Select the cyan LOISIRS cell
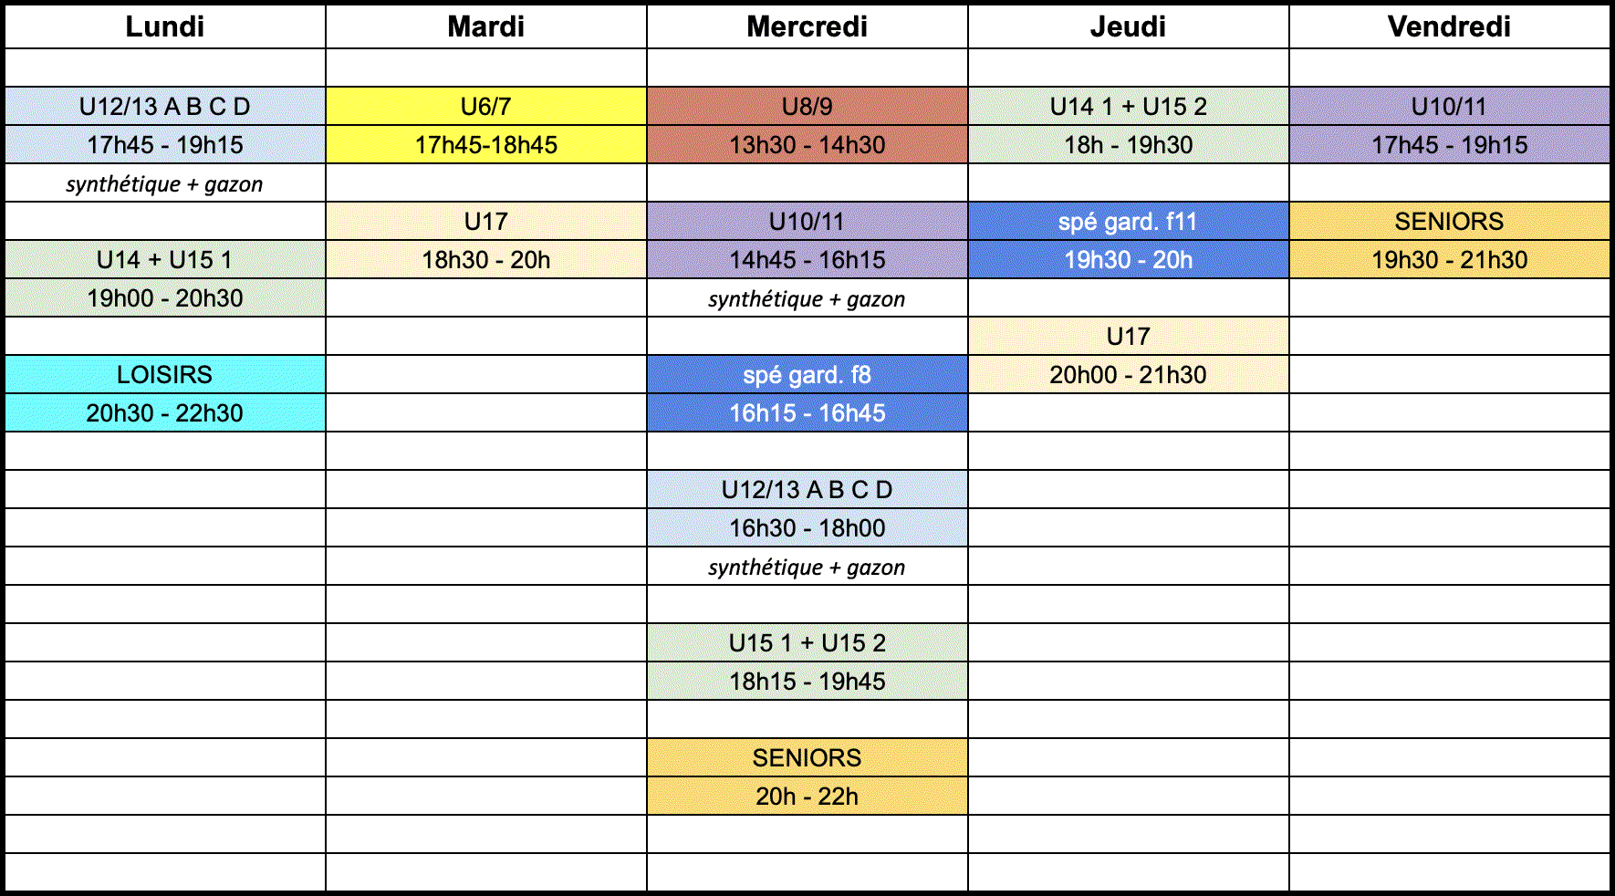 [x=165, y=374]
